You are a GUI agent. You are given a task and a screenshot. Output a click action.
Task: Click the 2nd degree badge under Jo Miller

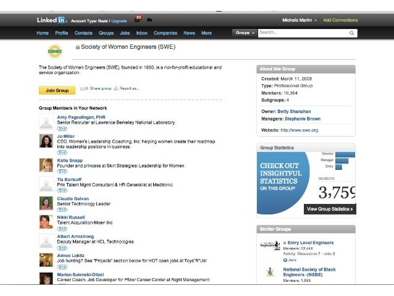tap(62, 153)
